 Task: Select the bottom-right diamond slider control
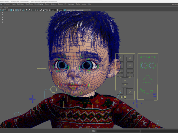tap(129, 92)
